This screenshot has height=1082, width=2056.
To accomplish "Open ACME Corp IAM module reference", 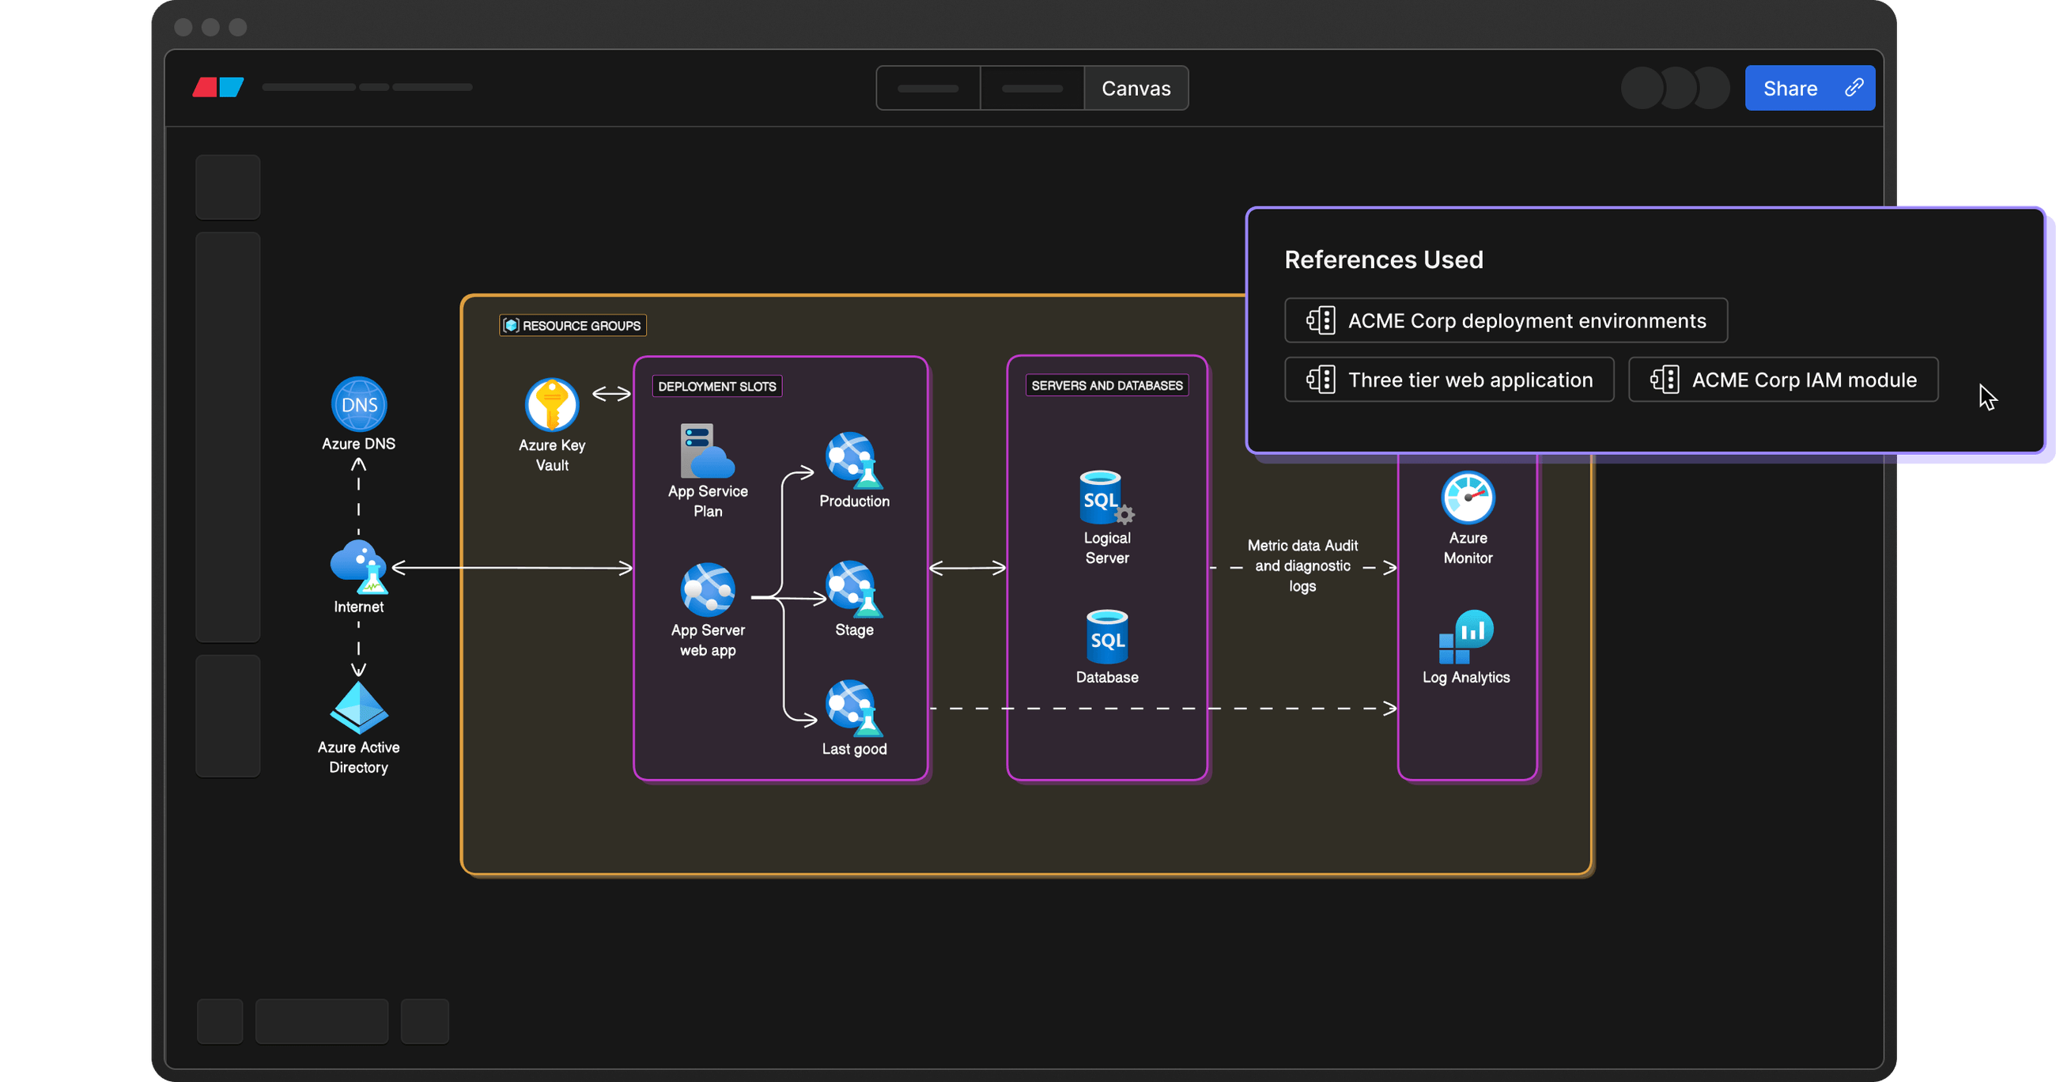I will (x=1782, y=380).
